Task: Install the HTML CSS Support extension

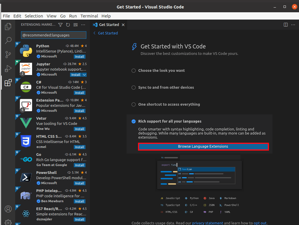Action: [x=80, y=147]
